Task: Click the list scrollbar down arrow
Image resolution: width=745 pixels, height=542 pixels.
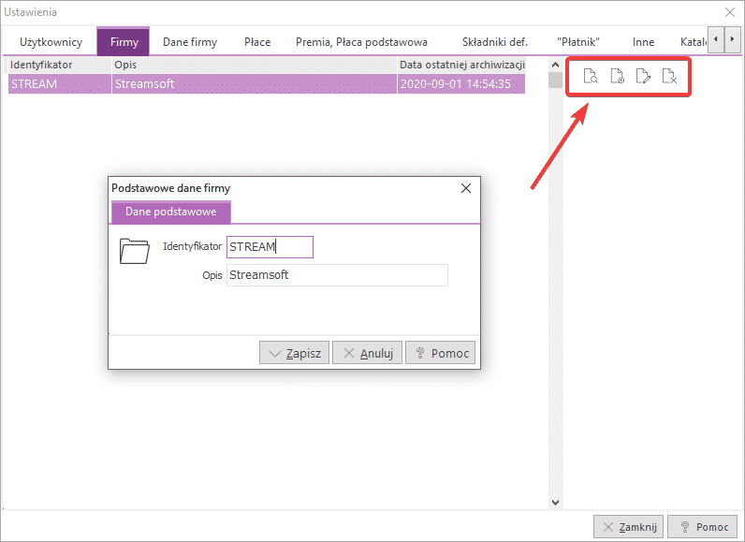Action: 555,503
